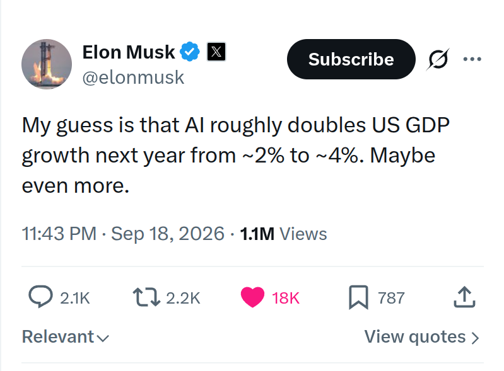Click the 18K likes count
504x371 pixels.
point(286,298)
